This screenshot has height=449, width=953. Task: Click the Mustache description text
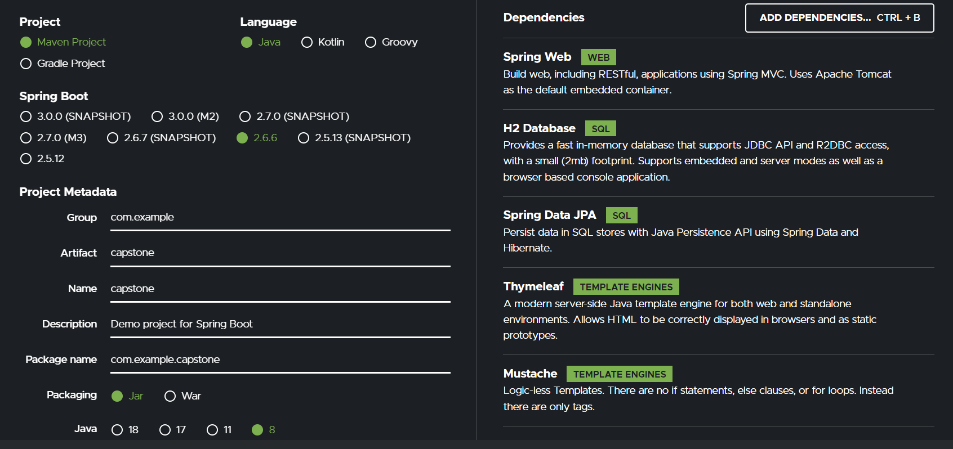(698, 398)
